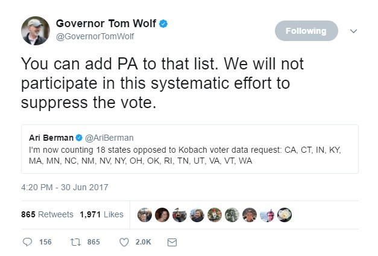View the 865 Retweets list
This screenshot has width=378, height=256.
pos(47,214)
